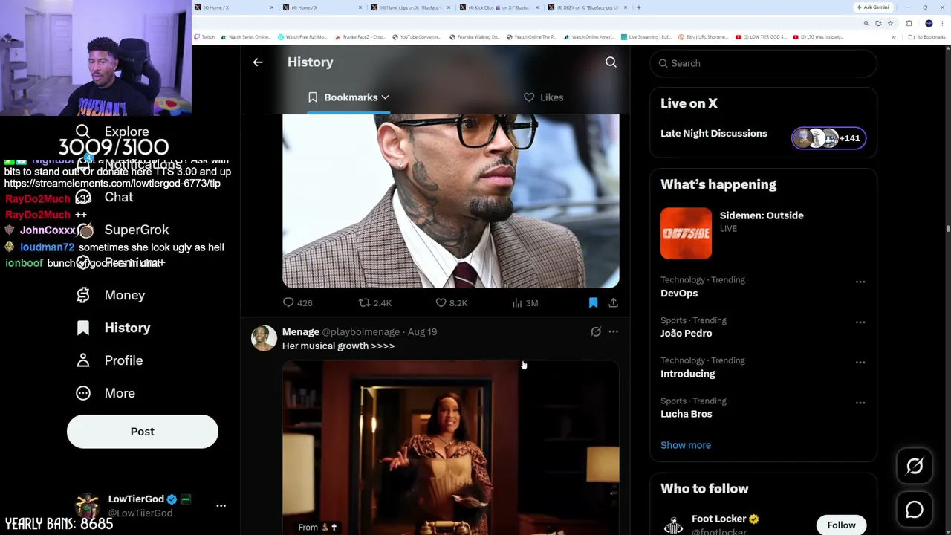Select History in sidebar
This screenshot has width=951, height=535.
point(114,328)
